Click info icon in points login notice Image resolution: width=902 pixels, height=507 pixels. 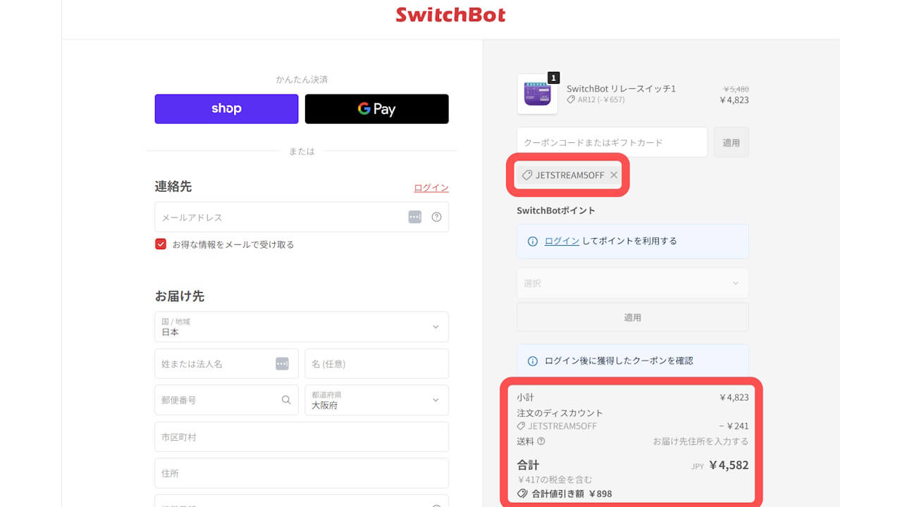533,241
